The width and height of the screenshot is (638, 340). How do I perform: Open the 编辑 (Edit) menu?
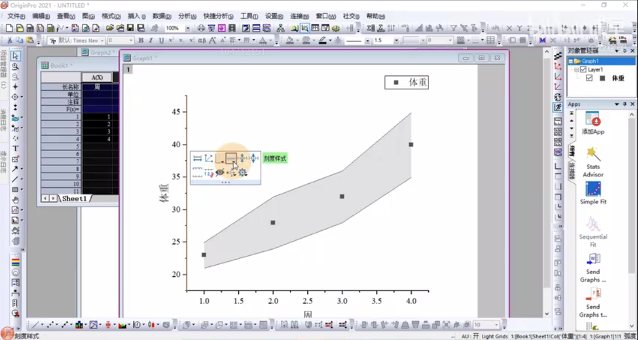tap(40, 16)
